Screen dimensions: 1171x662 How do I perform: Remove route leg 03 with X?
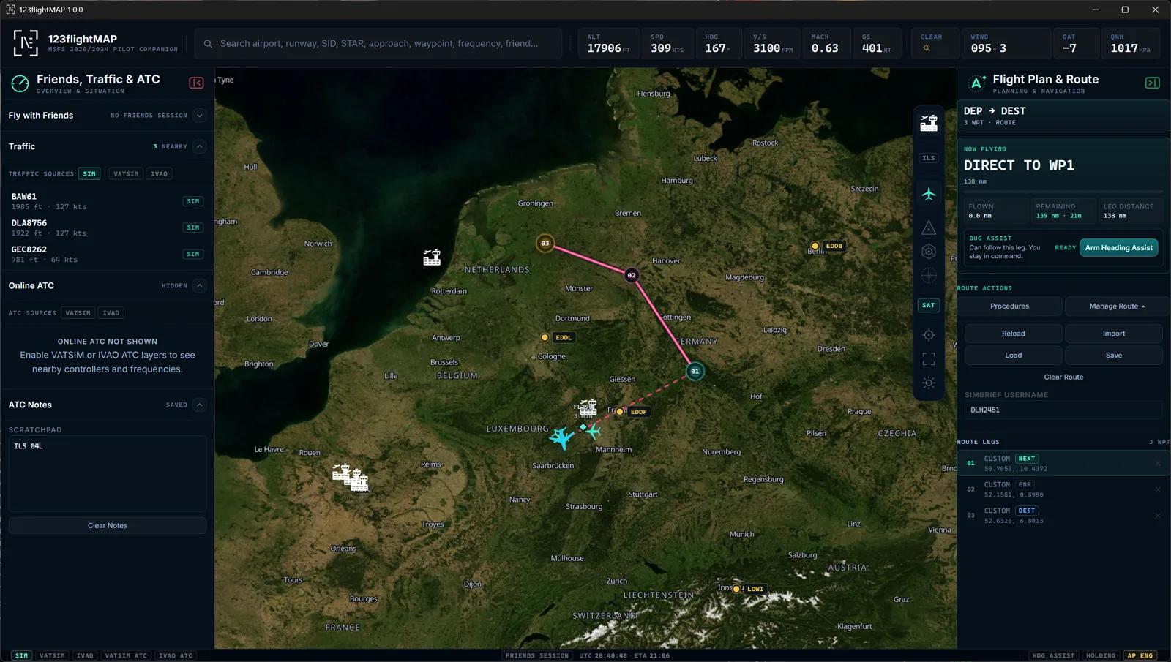1158,516
